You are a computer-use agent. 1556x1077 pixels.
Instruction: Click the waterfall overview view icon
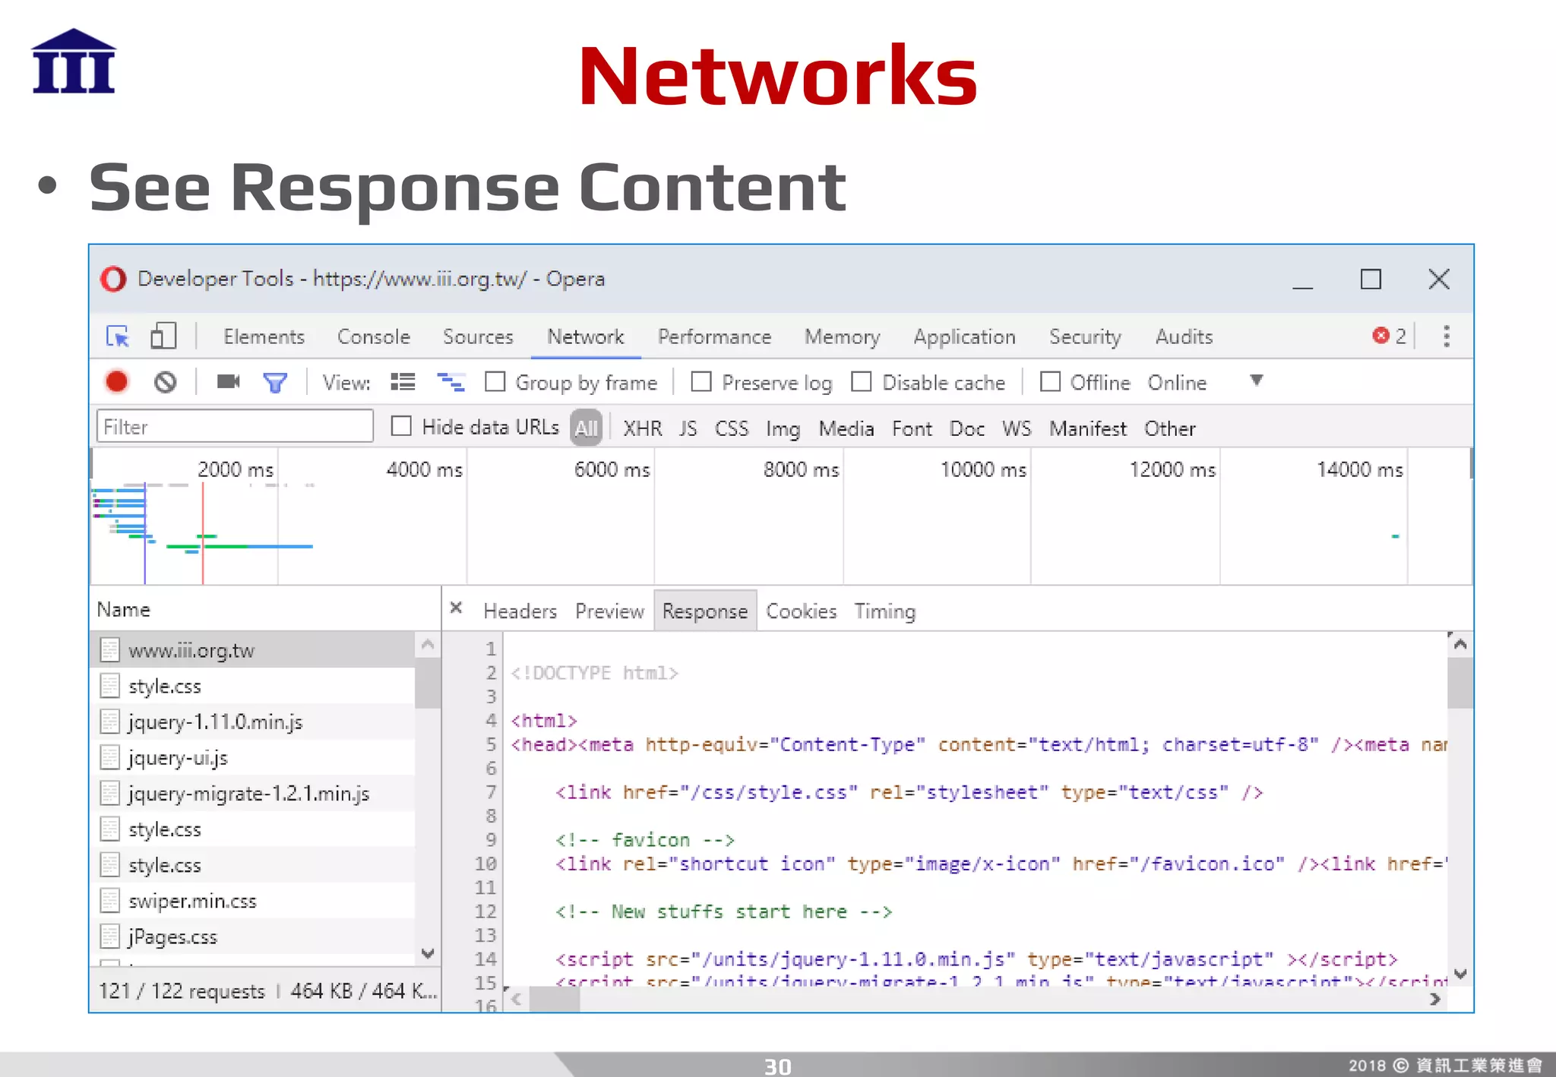tap(451, 382)
